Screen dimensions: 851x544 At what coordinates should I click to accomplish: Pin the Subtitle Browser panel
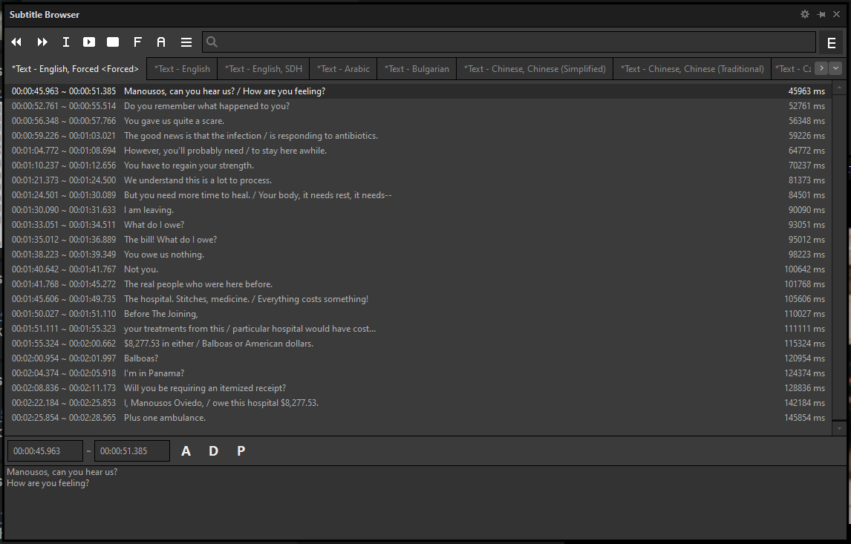pos(821,15)
